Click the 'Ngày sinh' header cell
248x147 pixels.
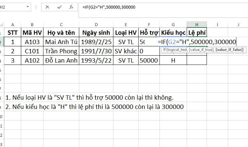(96, 32)
